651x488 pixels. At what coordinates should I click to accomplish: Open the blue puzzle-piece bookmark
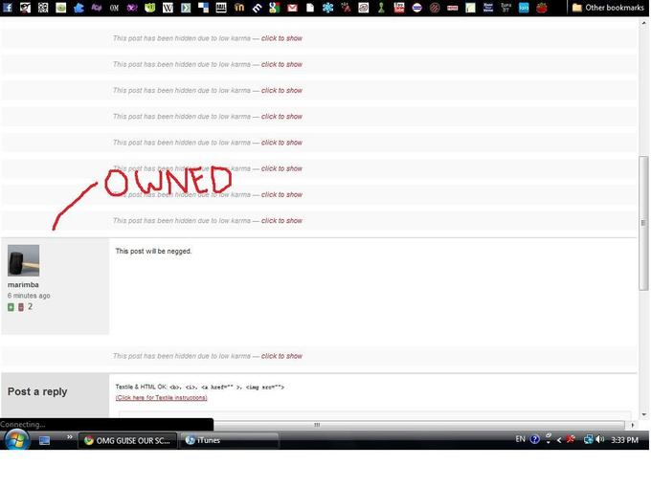[79, 8]
